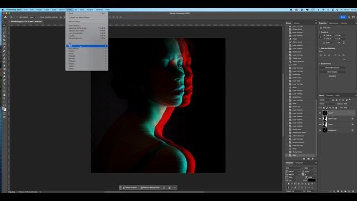Create new group folder in Layers panel
Image resolution: width=357 pixels, height=201 pixels.
[346, 192]
